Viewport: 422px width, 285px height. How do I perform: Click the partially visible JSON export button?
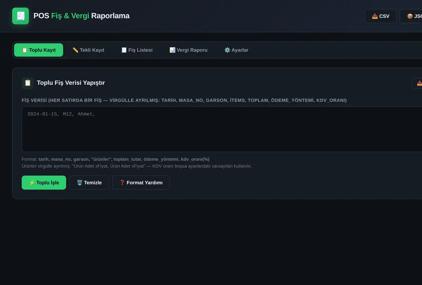click(x=411, y=16)
